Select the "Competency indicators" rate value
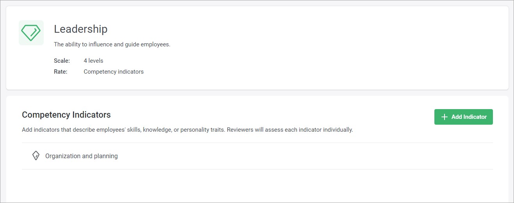 tap(114, 72)
